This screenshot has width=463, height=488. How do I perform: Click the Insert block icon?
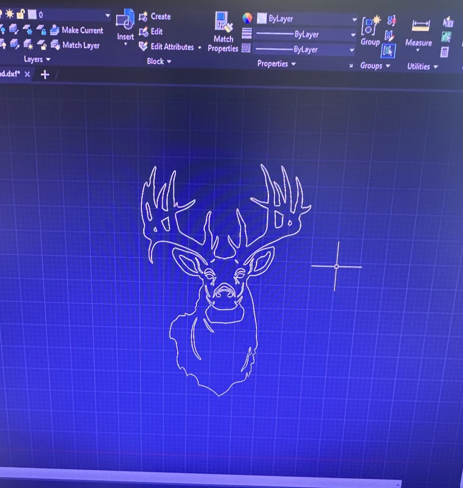[x=125, y=20]
